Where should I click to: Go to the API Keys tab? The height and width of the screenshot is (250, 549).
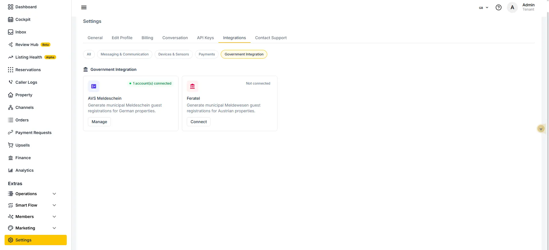[205, 38]
